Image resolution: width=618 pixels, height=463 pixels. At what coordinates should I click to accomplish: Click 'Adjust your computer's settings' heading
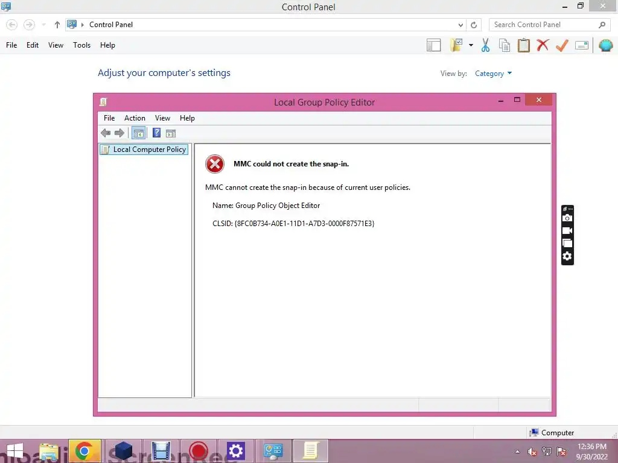(x=164, y=73)
